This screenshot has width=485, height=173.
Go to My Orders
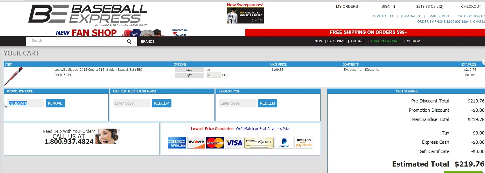tap(347, 6)
